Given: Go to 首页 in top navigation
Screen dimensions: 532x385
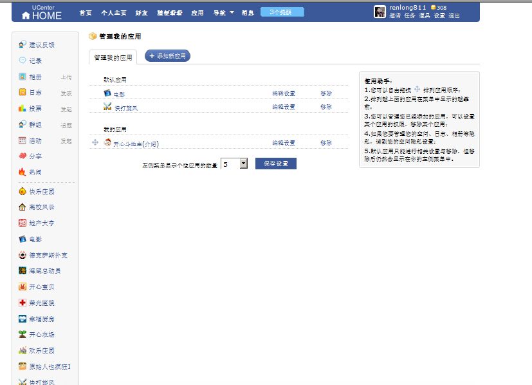Looking at the screenshot, I should (86, 13).
